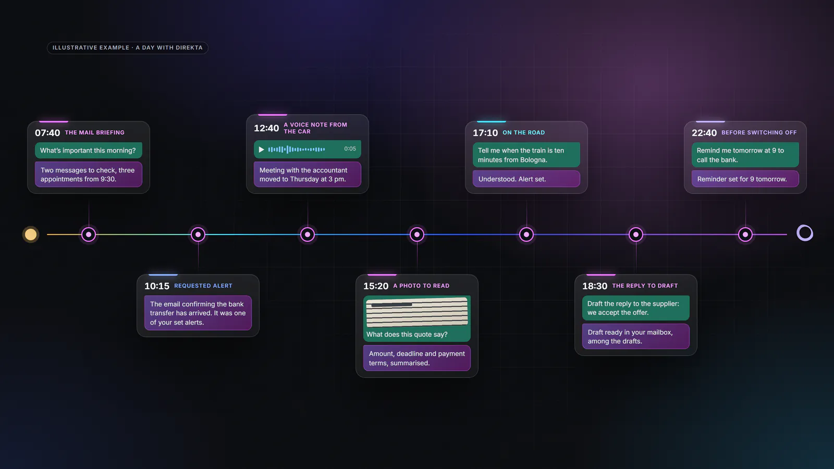Click the audio waveform in the 12:40 card
Screen dimensions: 834x469
pyautogui.click(x=297, y=150)
